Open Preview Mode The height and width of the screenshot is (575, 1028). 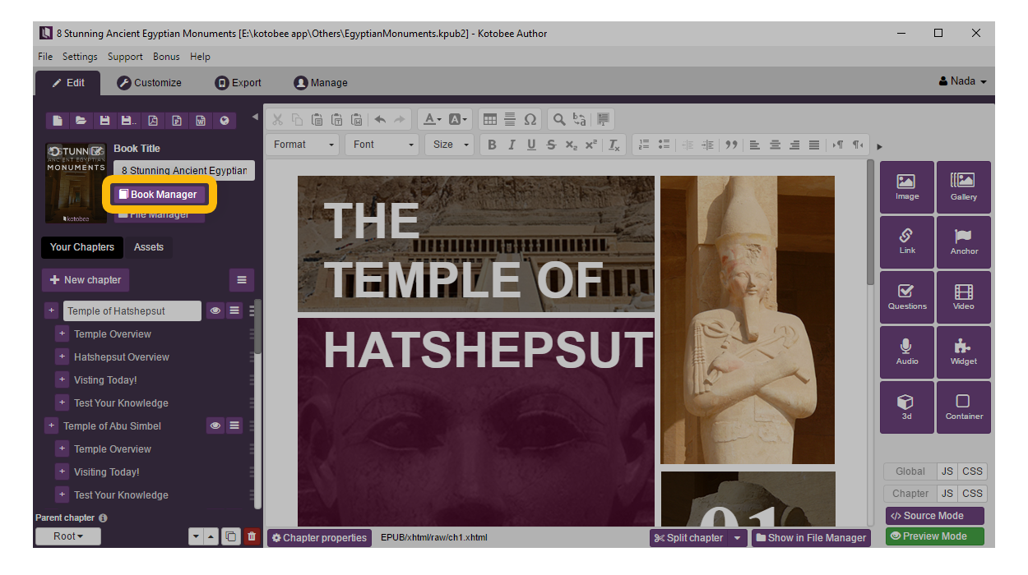(x=934, y=536)
